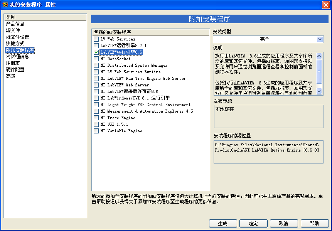
Task: Click the 发布标题 text field
Action: click(x=268, y=116)
